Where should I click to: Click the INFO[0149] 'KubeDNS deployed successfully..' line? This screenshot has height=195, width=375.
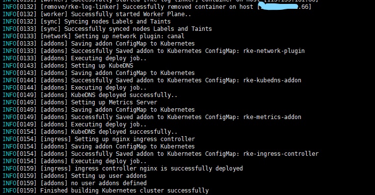pos(90,95)
